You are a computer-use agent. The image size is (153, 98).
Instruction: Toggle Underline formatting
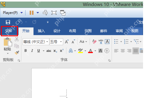(39, 51)
